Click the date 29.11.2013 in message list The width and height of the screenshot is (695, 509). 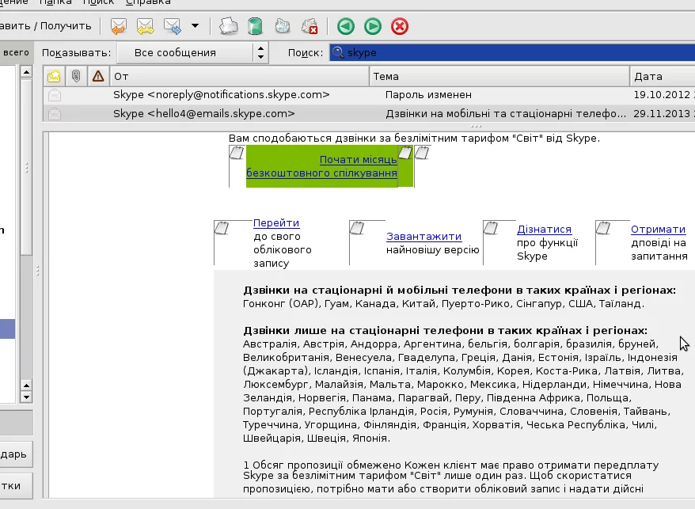point(662,114)
